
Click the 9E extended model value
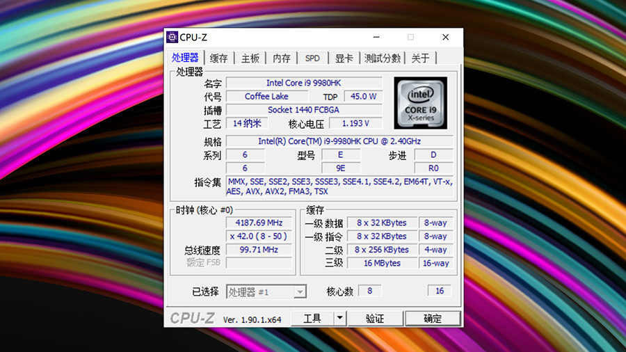[341, 168]
